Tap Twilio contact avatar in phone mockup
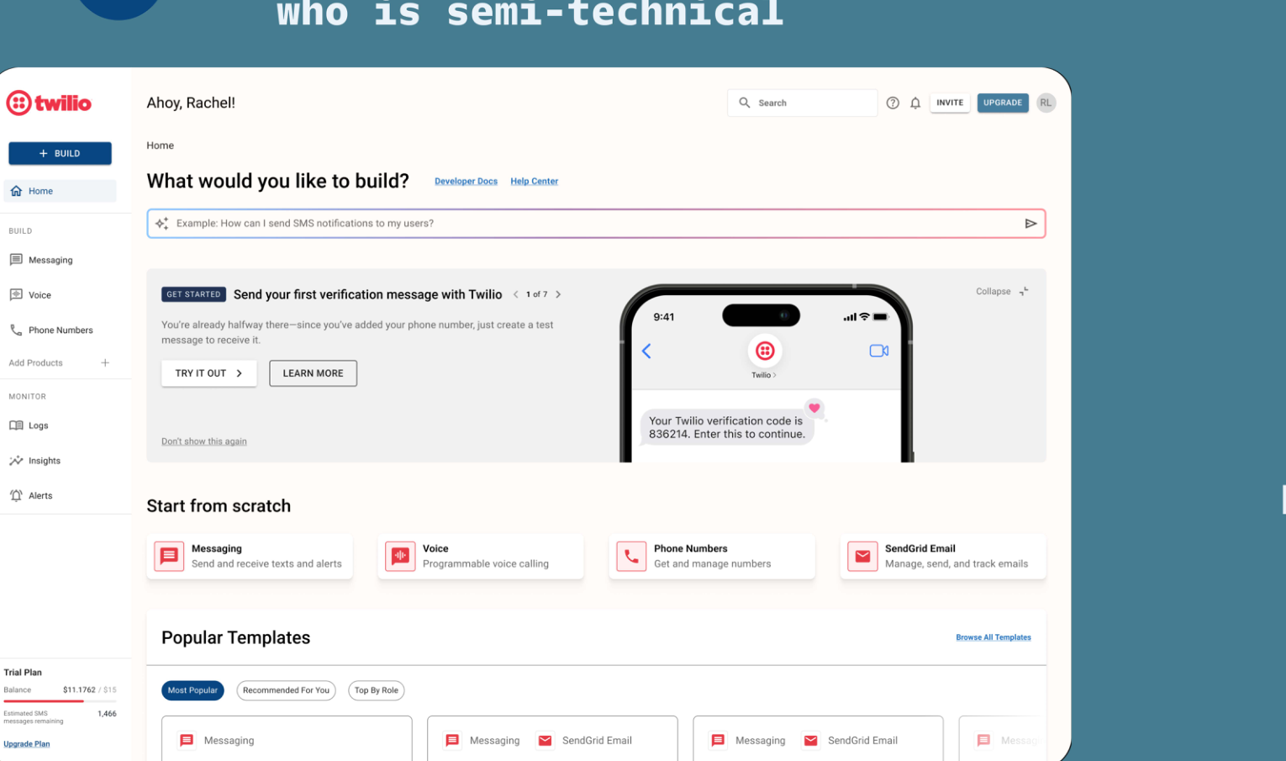Screen dimensions: 1286x761 (x=765, y=351)
